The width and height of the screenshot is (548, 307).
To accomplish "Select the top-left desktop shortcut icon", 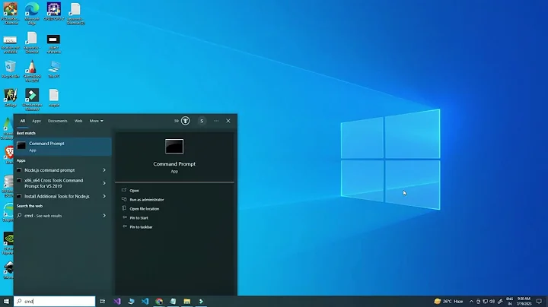I will pos(10,14).
